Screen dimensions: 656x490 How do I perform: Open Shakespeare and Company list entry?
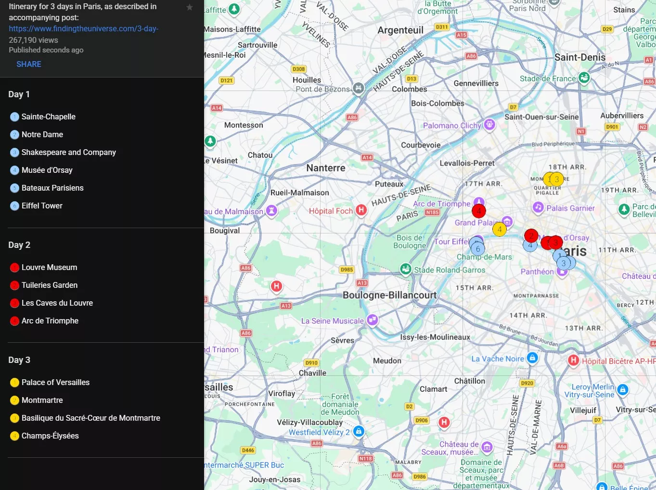[69, 152]
